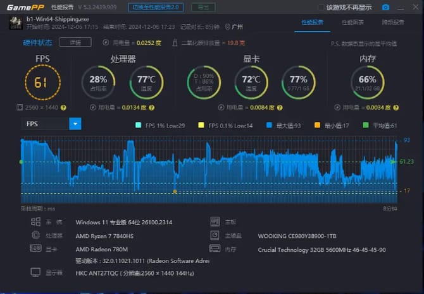Click the system icon beside Windows 11
424x294 pixels.
click(35, 222)
